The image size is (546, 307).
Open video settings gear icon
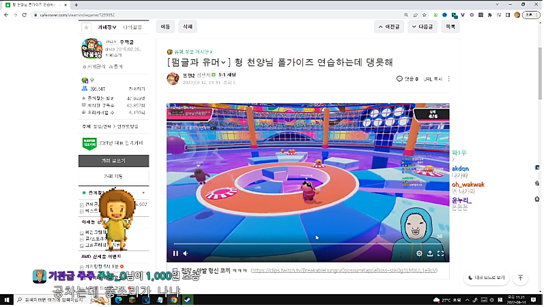(x=419, y=253)
